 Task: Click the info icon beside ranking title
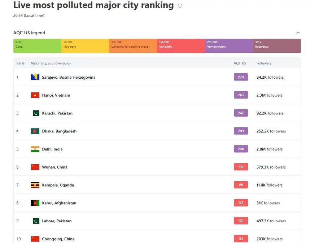point(180,6)
